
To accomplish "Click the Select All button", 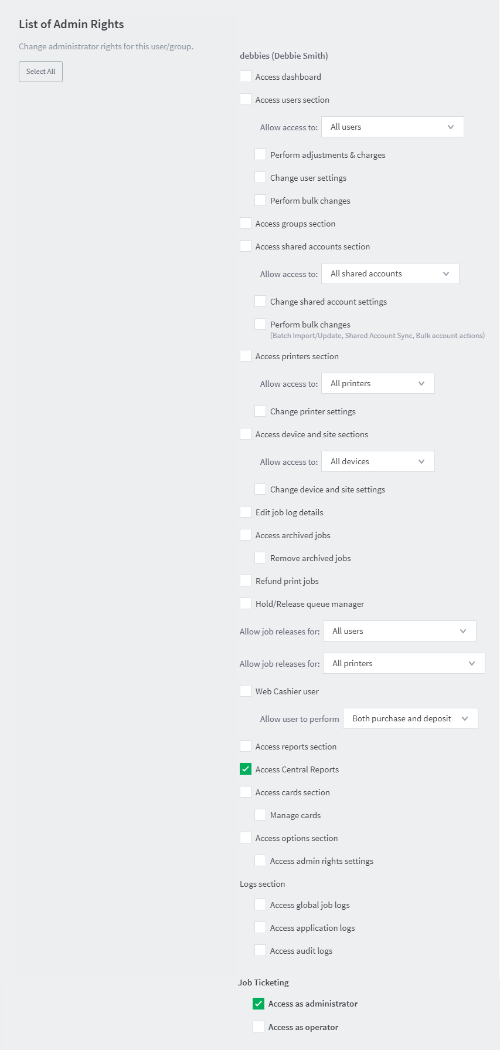I will 40,72.
